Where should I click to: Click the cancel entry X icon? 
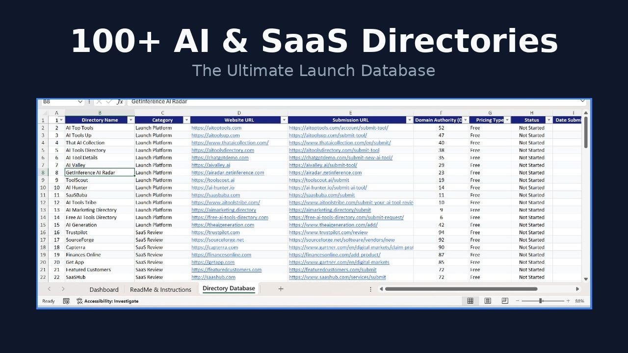[x=99, y=101]
